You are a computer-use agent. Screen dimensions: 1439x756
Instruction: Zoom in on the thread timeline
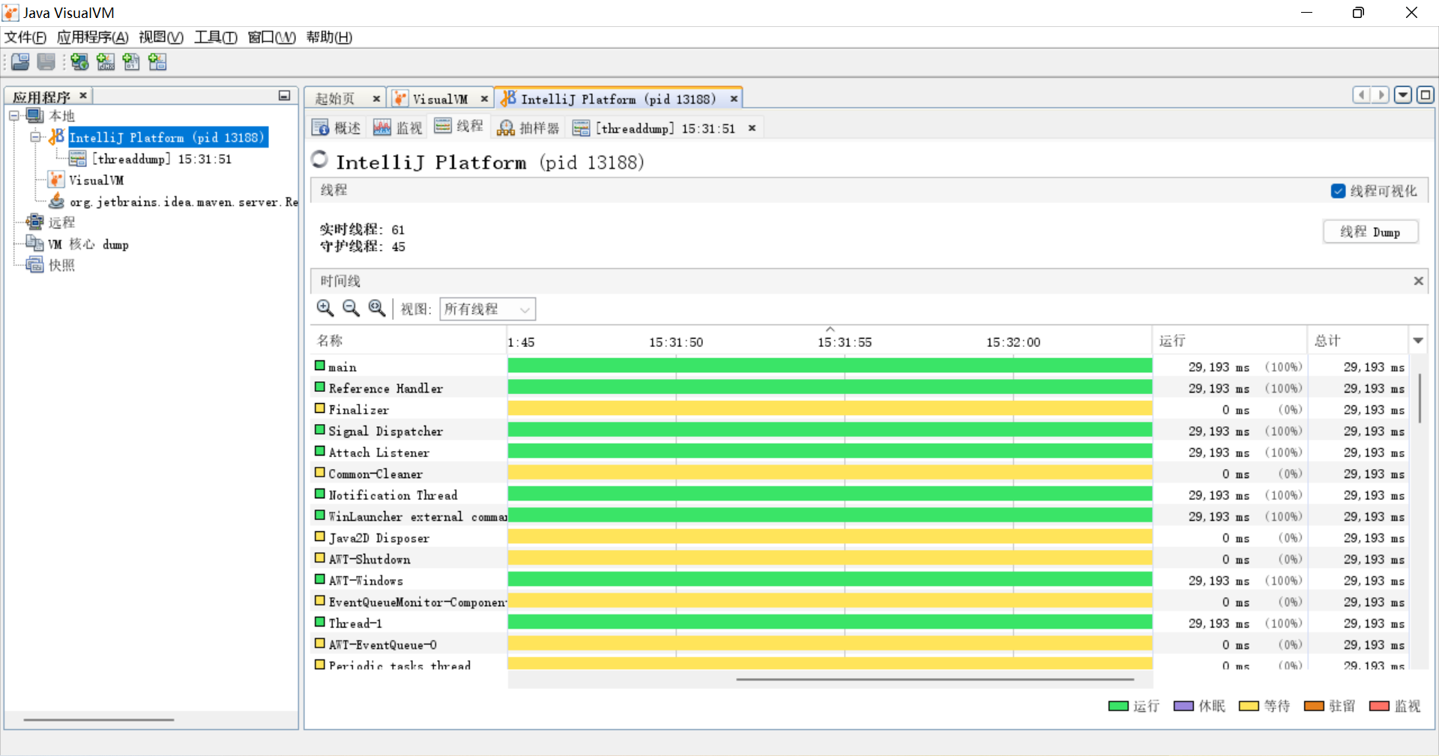325,308
